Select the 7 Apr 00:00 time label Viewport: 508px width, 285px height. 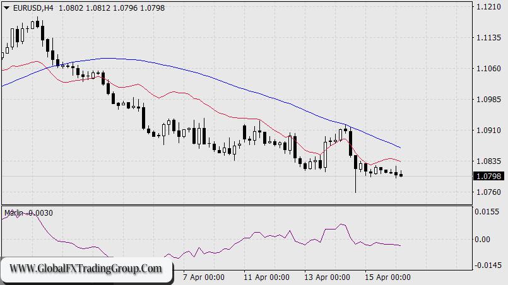[203, 277]
